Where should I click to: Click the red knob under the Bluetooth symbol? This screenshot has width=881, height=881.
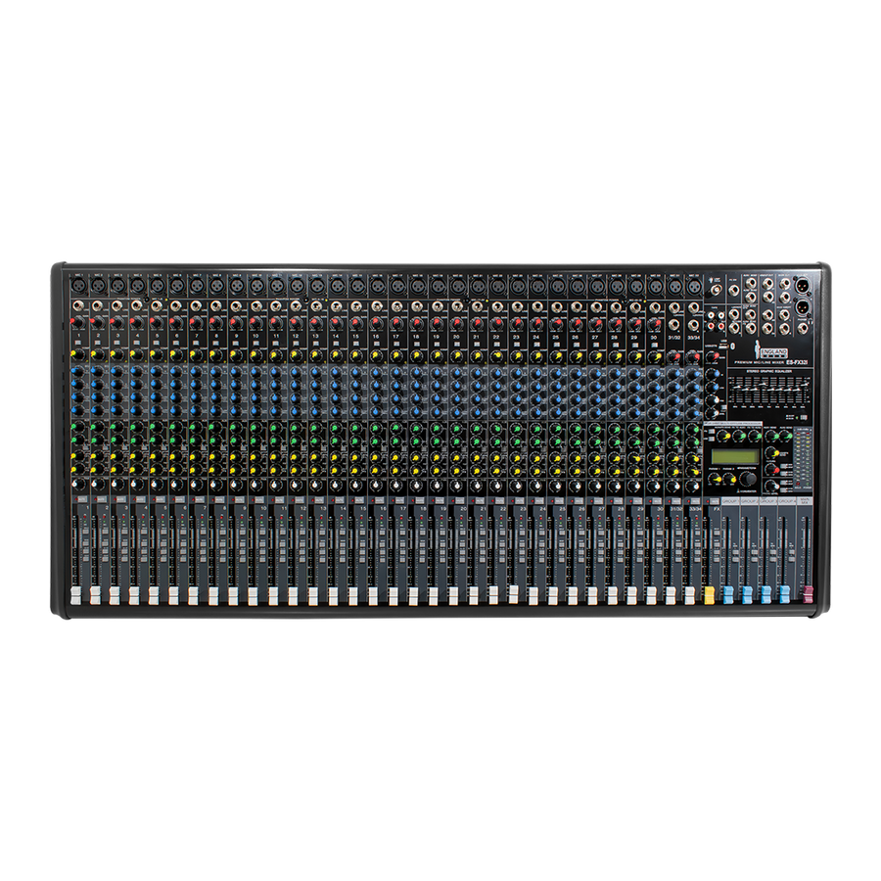pyautogui.click(x=712, y=356)
